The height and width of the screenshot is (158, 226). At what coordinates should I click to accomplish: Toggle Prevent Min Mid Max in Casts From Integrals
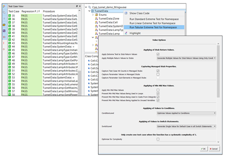tap(158, 97)
